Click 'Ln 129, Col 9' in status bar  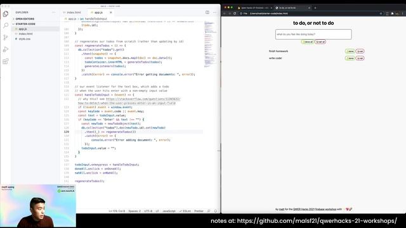[117, 211]
